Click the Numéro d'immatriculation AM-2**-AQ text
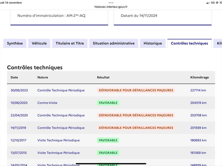 click(51, 16)
